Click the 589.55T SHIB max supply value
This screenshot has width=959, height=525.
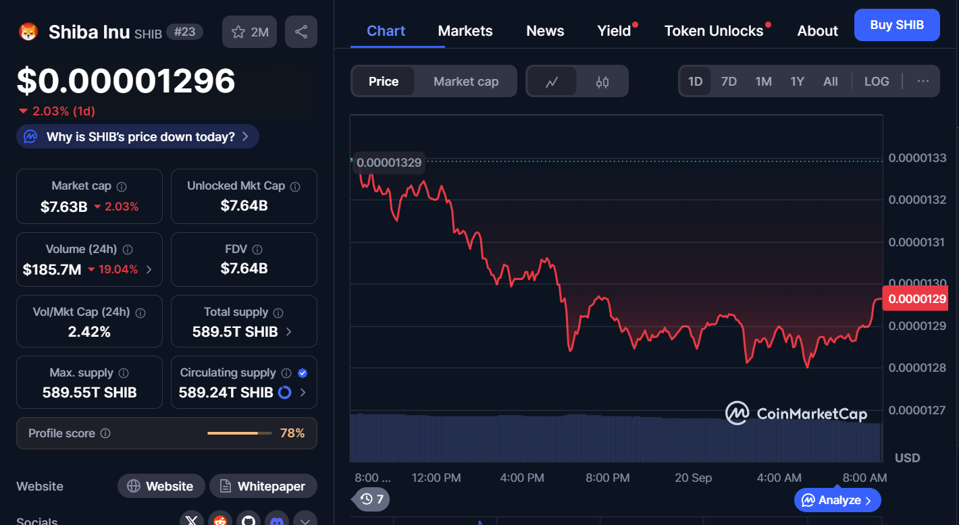pyautogui.click(x=89, y=392)
